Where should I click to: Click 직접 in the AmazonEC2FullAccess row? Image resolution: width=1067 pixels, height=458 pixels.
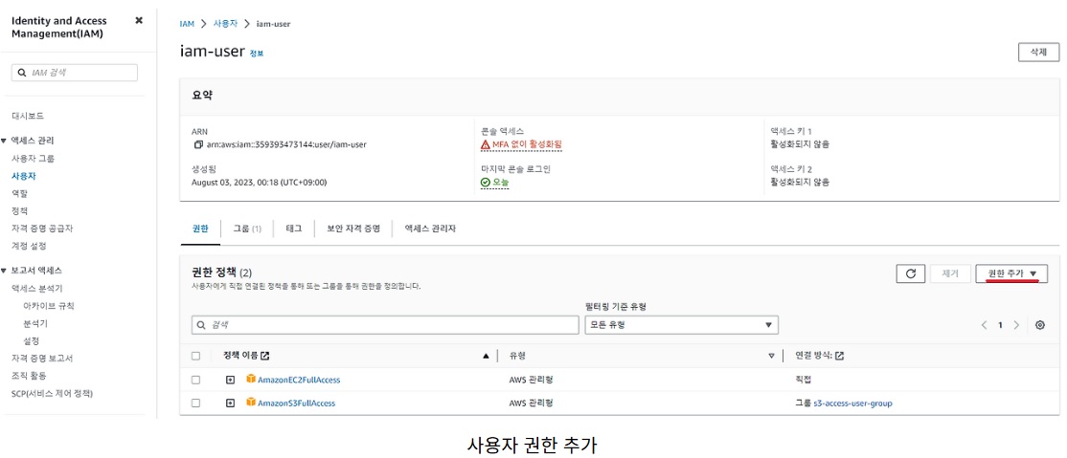[x=803, y=380]
